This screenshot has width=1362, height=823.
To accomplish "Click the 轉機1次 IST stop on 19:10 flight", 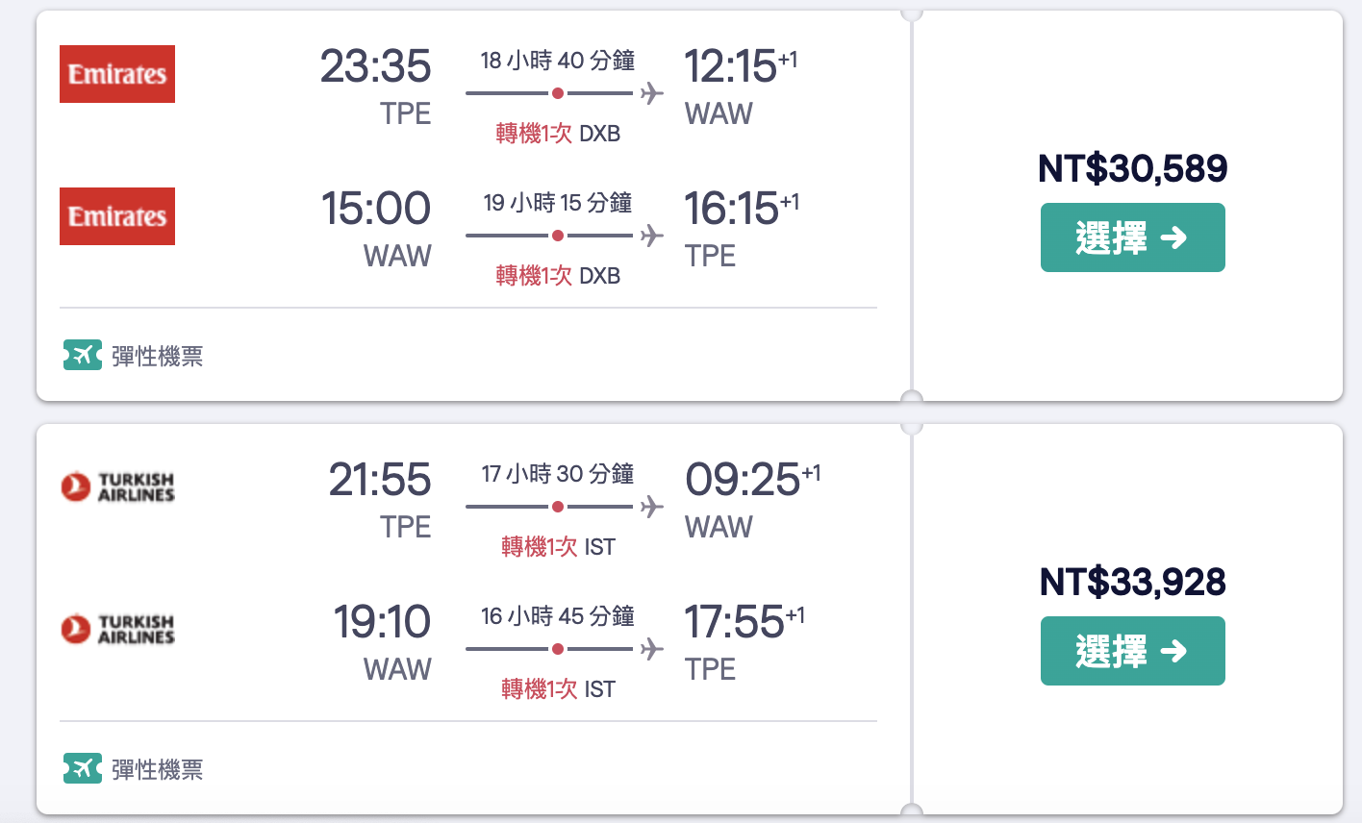I will (x=558, y=689).
